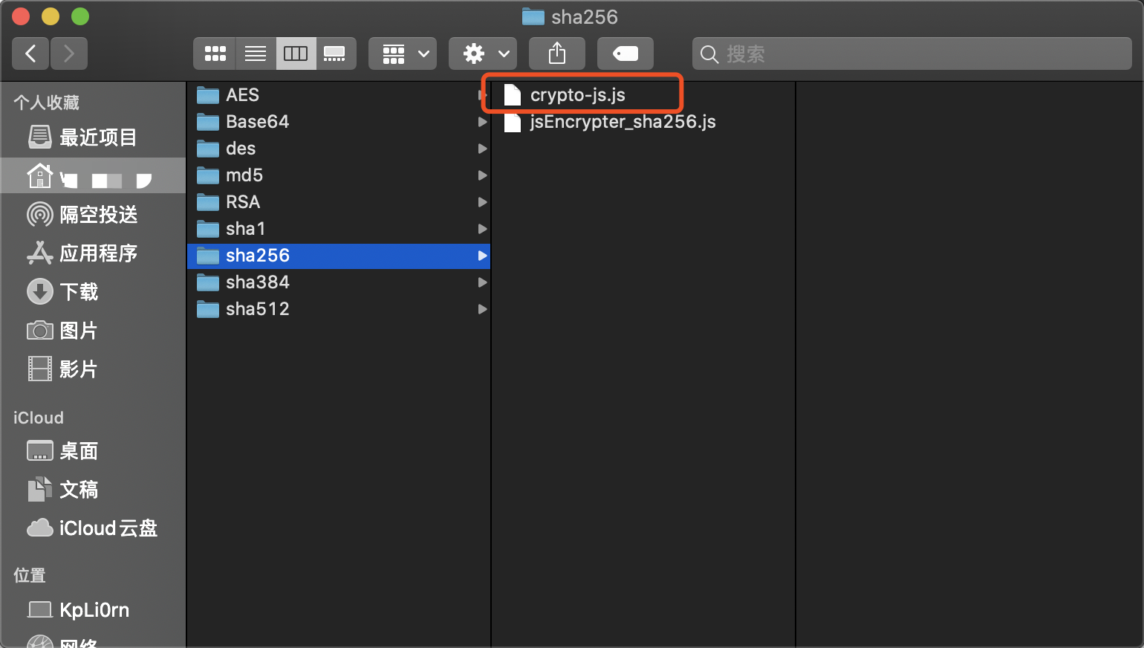The height and width of the screenshot is (648, 1144).
Task: Select the RSA folder
Action: (339, 202)
